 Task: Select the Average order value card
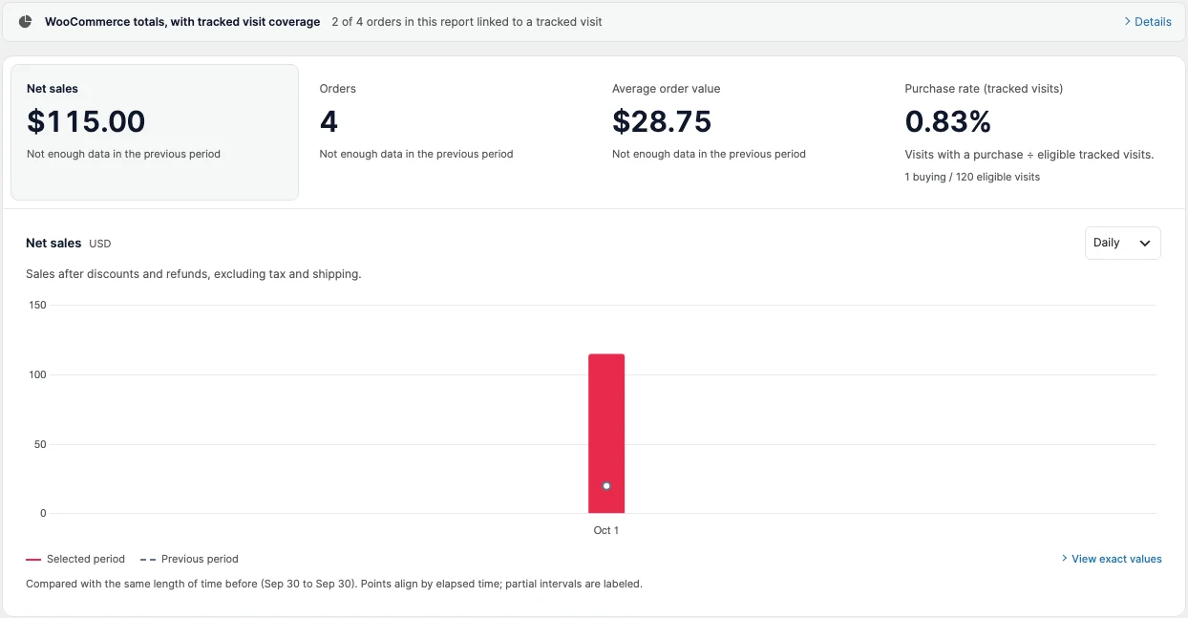pos(742,132)
